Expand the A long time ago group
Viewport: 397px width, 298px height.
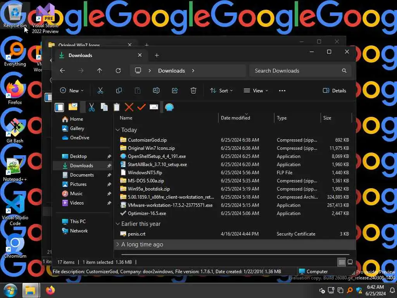coord(117,244)
